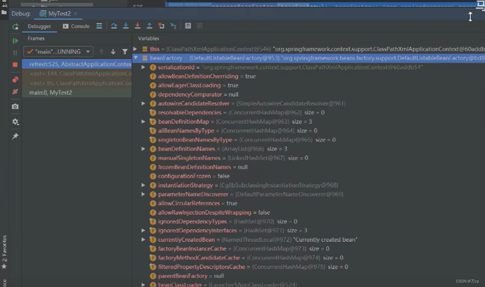485x287 pixels.
Task: Open debugger settings gear
Action: pos(15,121)
